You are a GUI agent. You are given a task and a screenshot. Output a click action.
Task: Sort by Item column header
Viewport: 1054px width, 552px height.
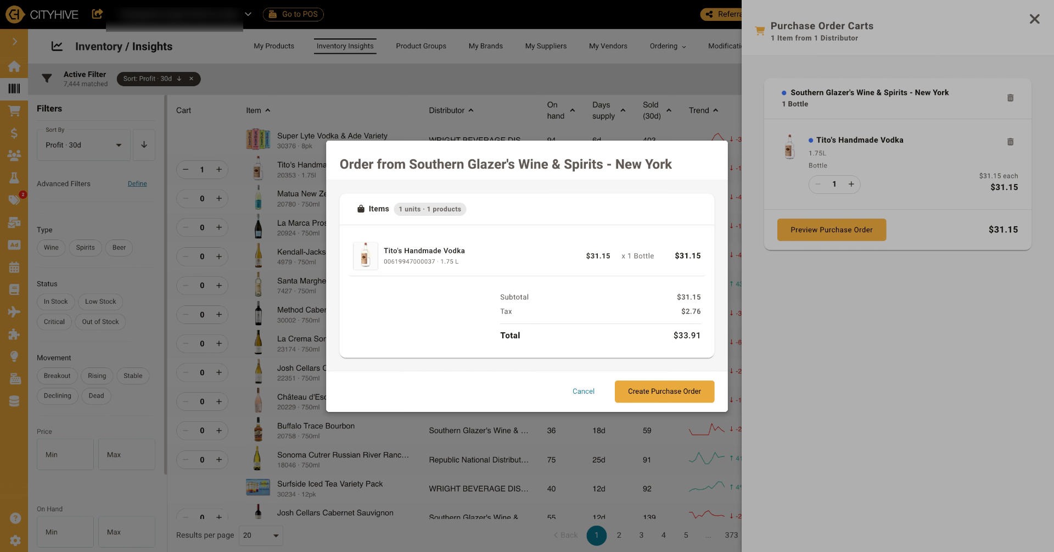click(258, 110)
